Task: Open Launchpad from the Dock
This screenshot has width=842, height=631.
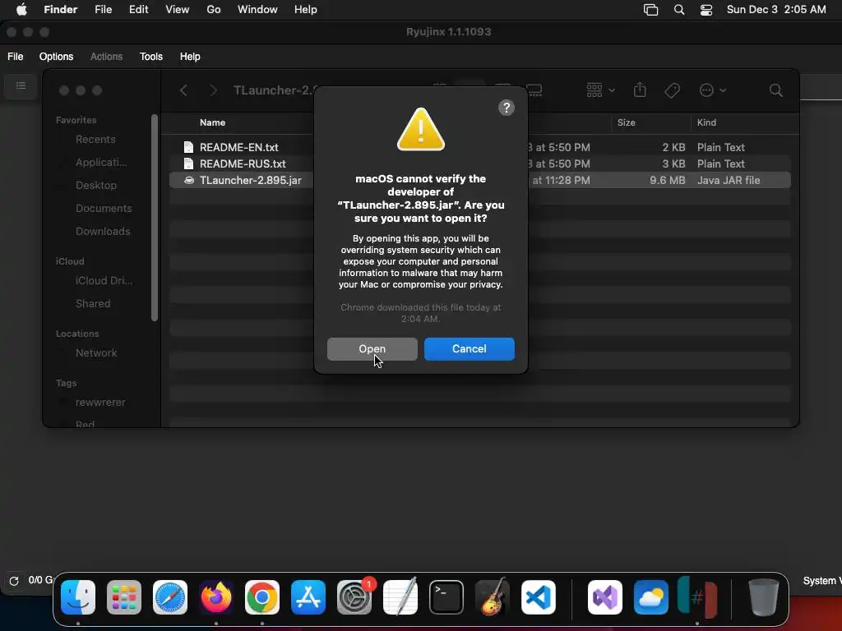Action: (x=124, y=597)
